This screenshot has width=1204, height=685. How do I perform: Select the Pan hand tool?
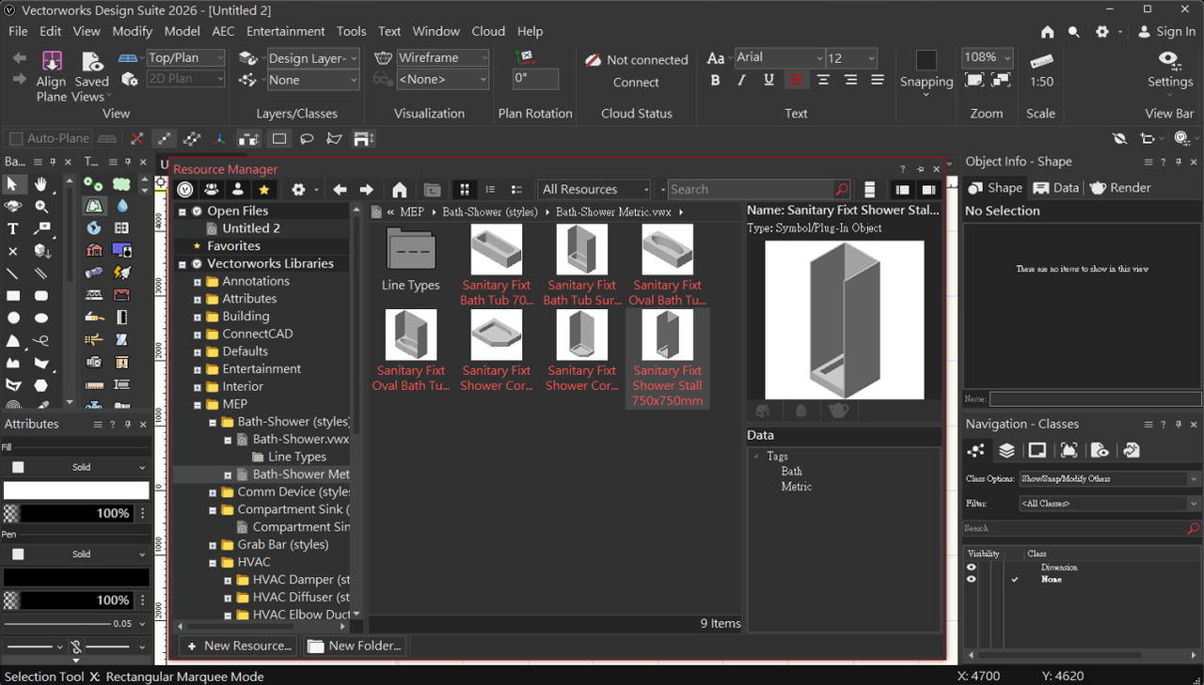coord(41,184)
